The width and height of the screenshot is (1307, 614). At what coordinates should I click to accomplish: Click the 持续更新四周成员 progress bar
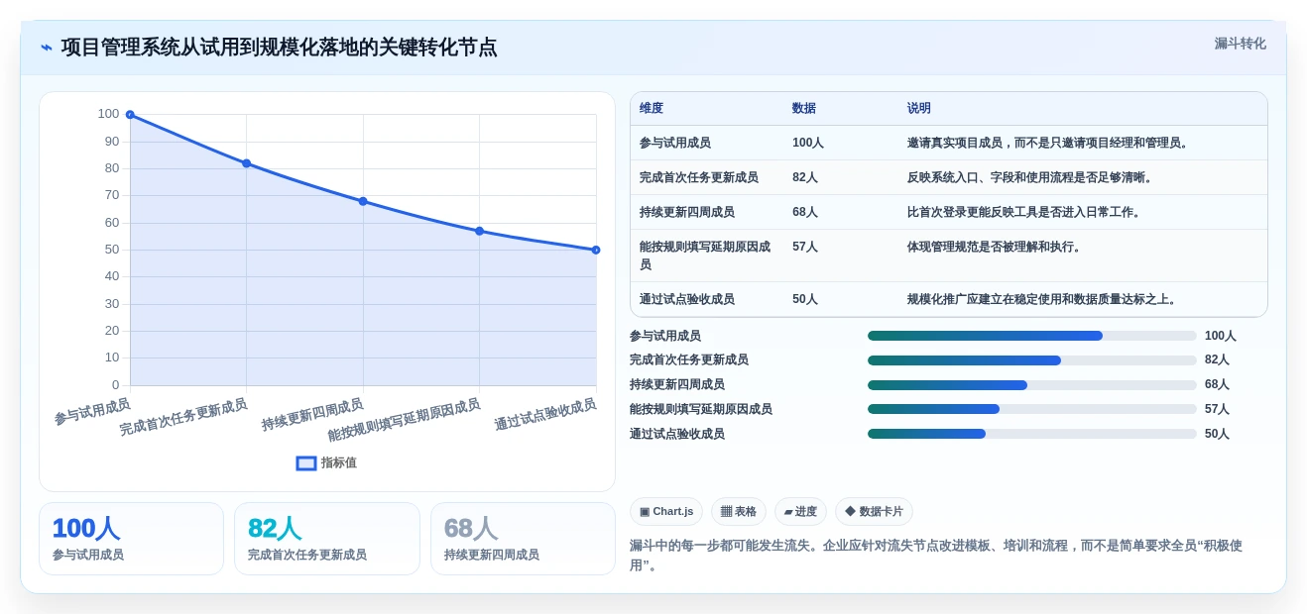pos(1032,385)
